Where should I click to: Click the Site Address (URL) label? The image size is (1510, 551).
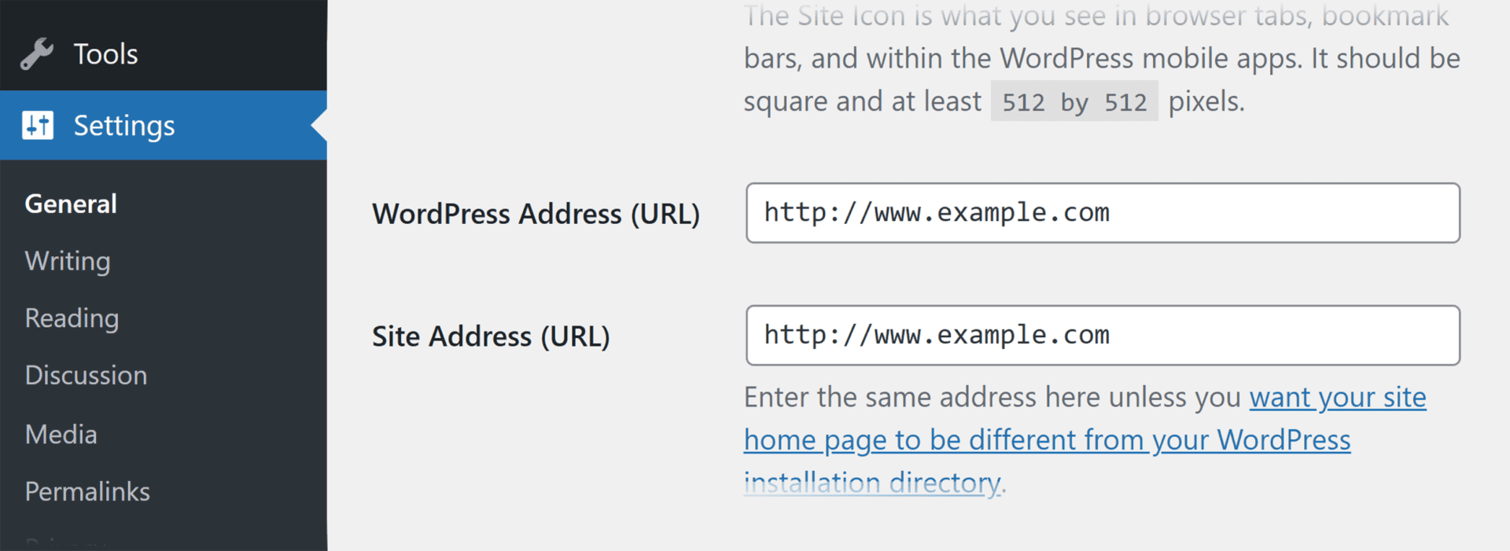tap(491, 336)
